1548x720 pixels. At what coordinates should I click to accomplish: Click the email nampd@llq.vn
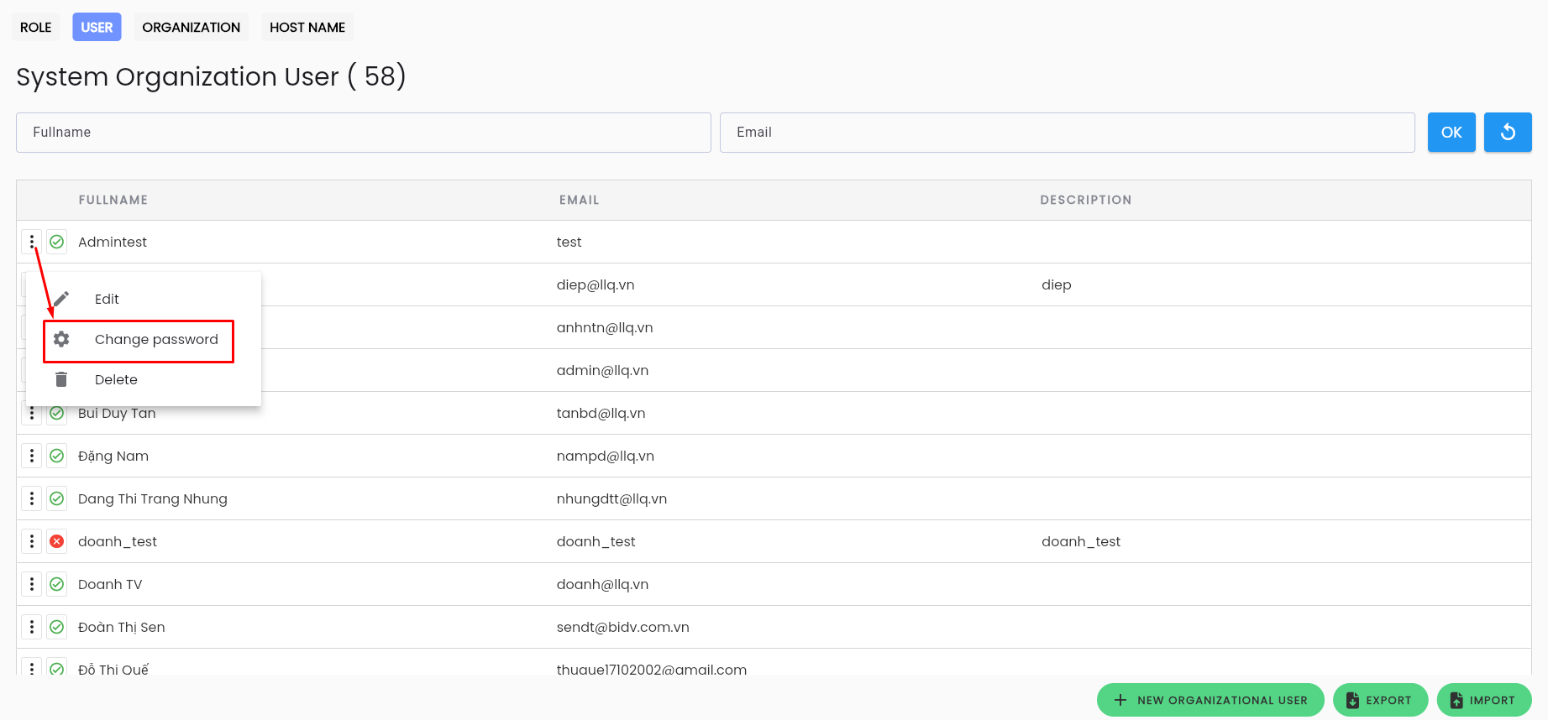605,456
